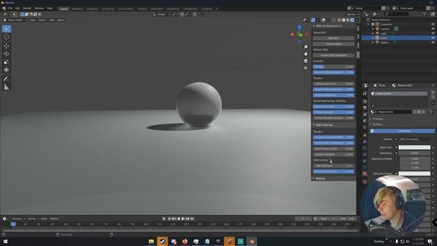Open the Options dropdown in viewport header
This screenshot has height=246, width=437.
coord(352,14)
